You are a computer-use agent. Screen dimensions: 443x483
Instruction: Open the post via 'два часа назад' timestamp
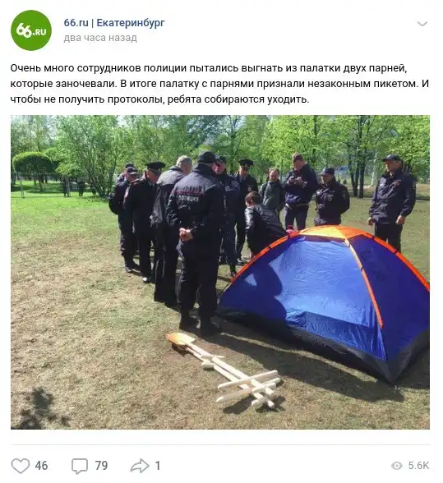click(x=100, y=38)
